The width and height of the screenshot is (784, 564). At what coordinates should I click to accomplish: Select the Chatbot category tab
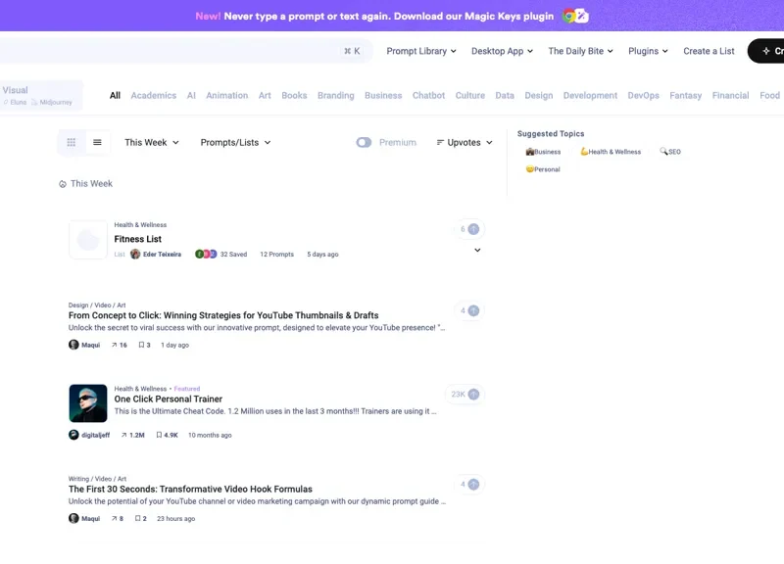click(x=428, y=96)
